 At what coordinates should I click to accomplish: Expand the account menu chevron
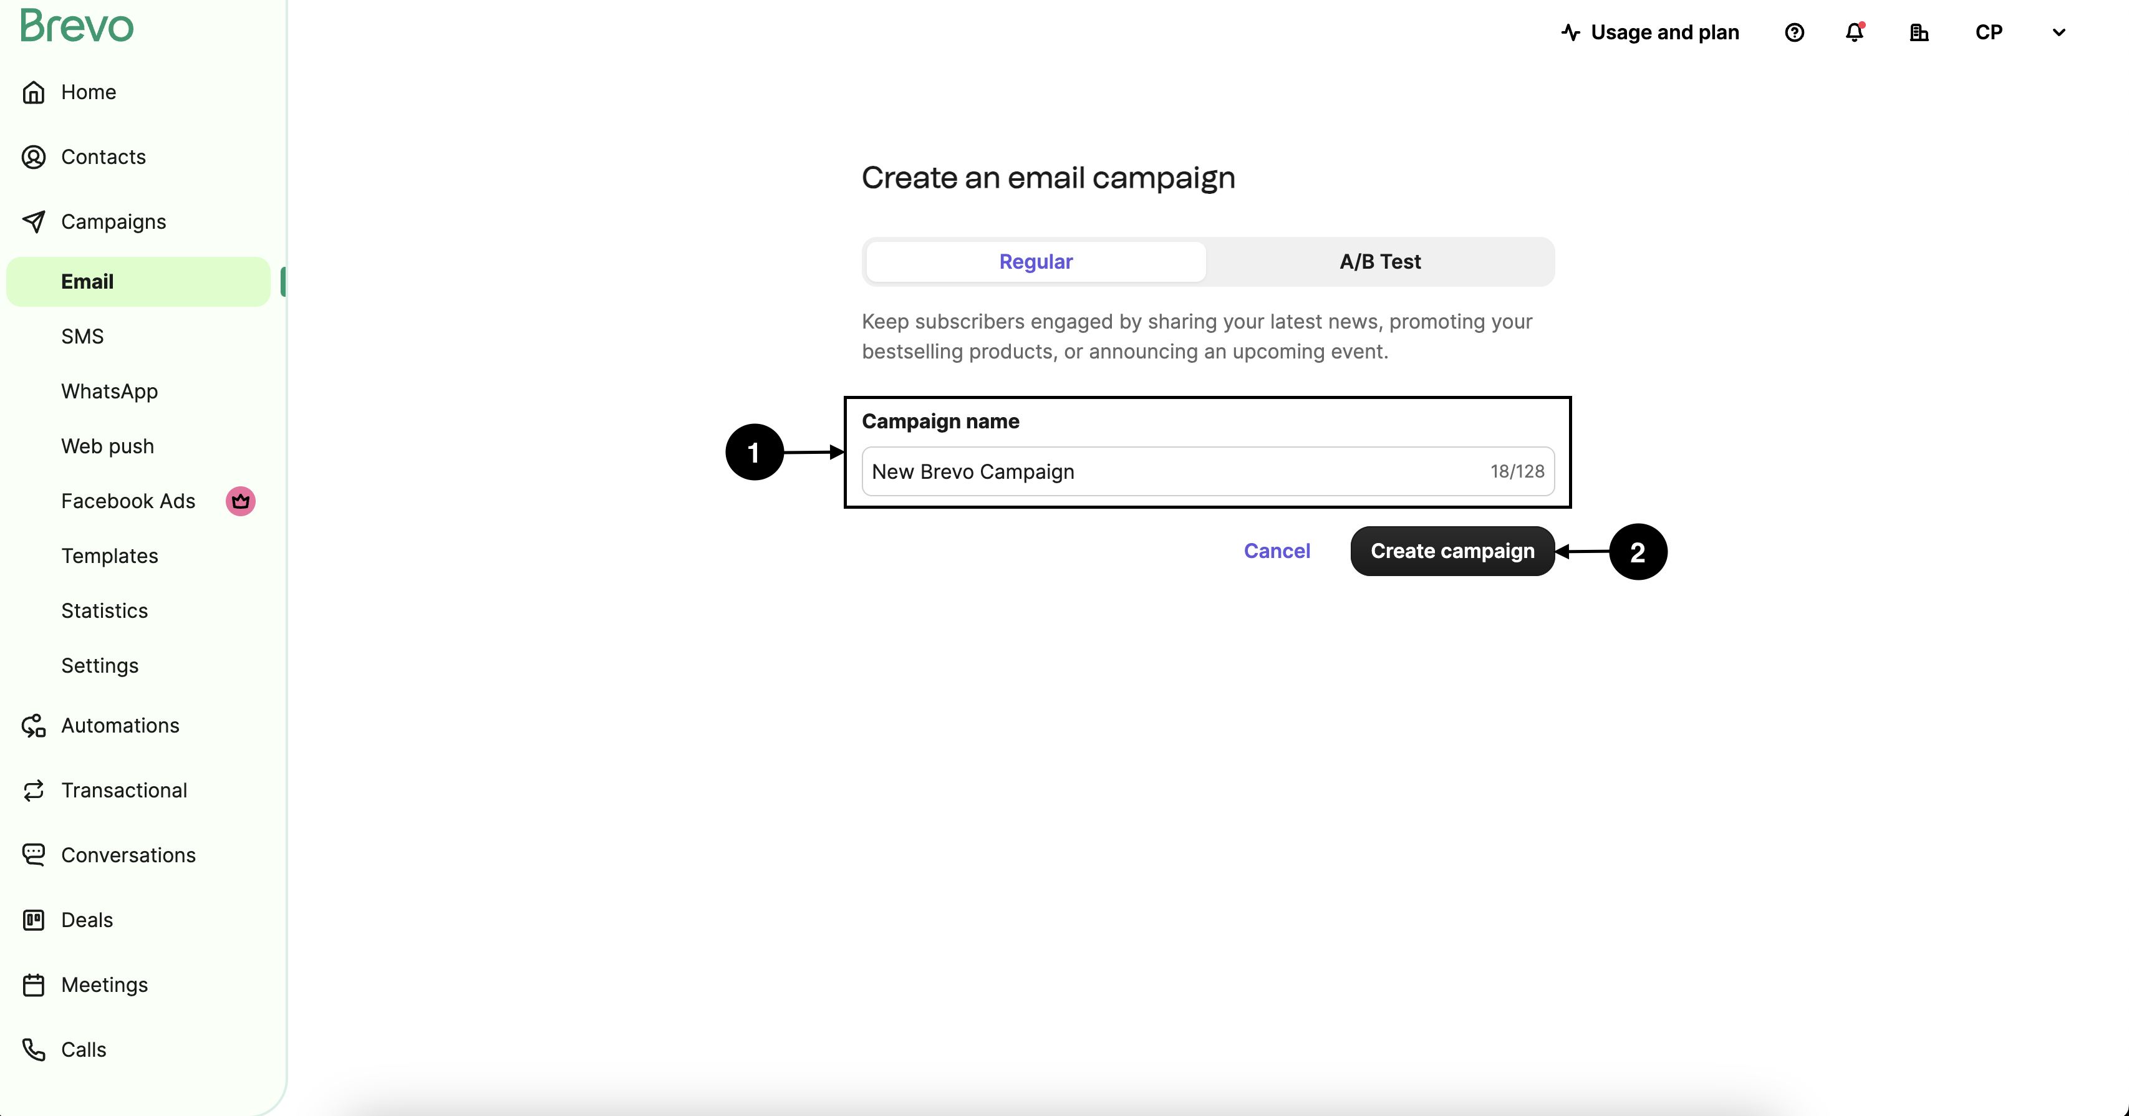point(2059,32)
